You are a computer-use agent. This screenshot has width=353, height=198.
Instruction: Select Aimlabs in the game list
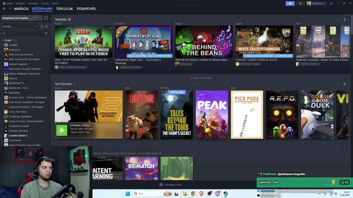coord(13,45)
